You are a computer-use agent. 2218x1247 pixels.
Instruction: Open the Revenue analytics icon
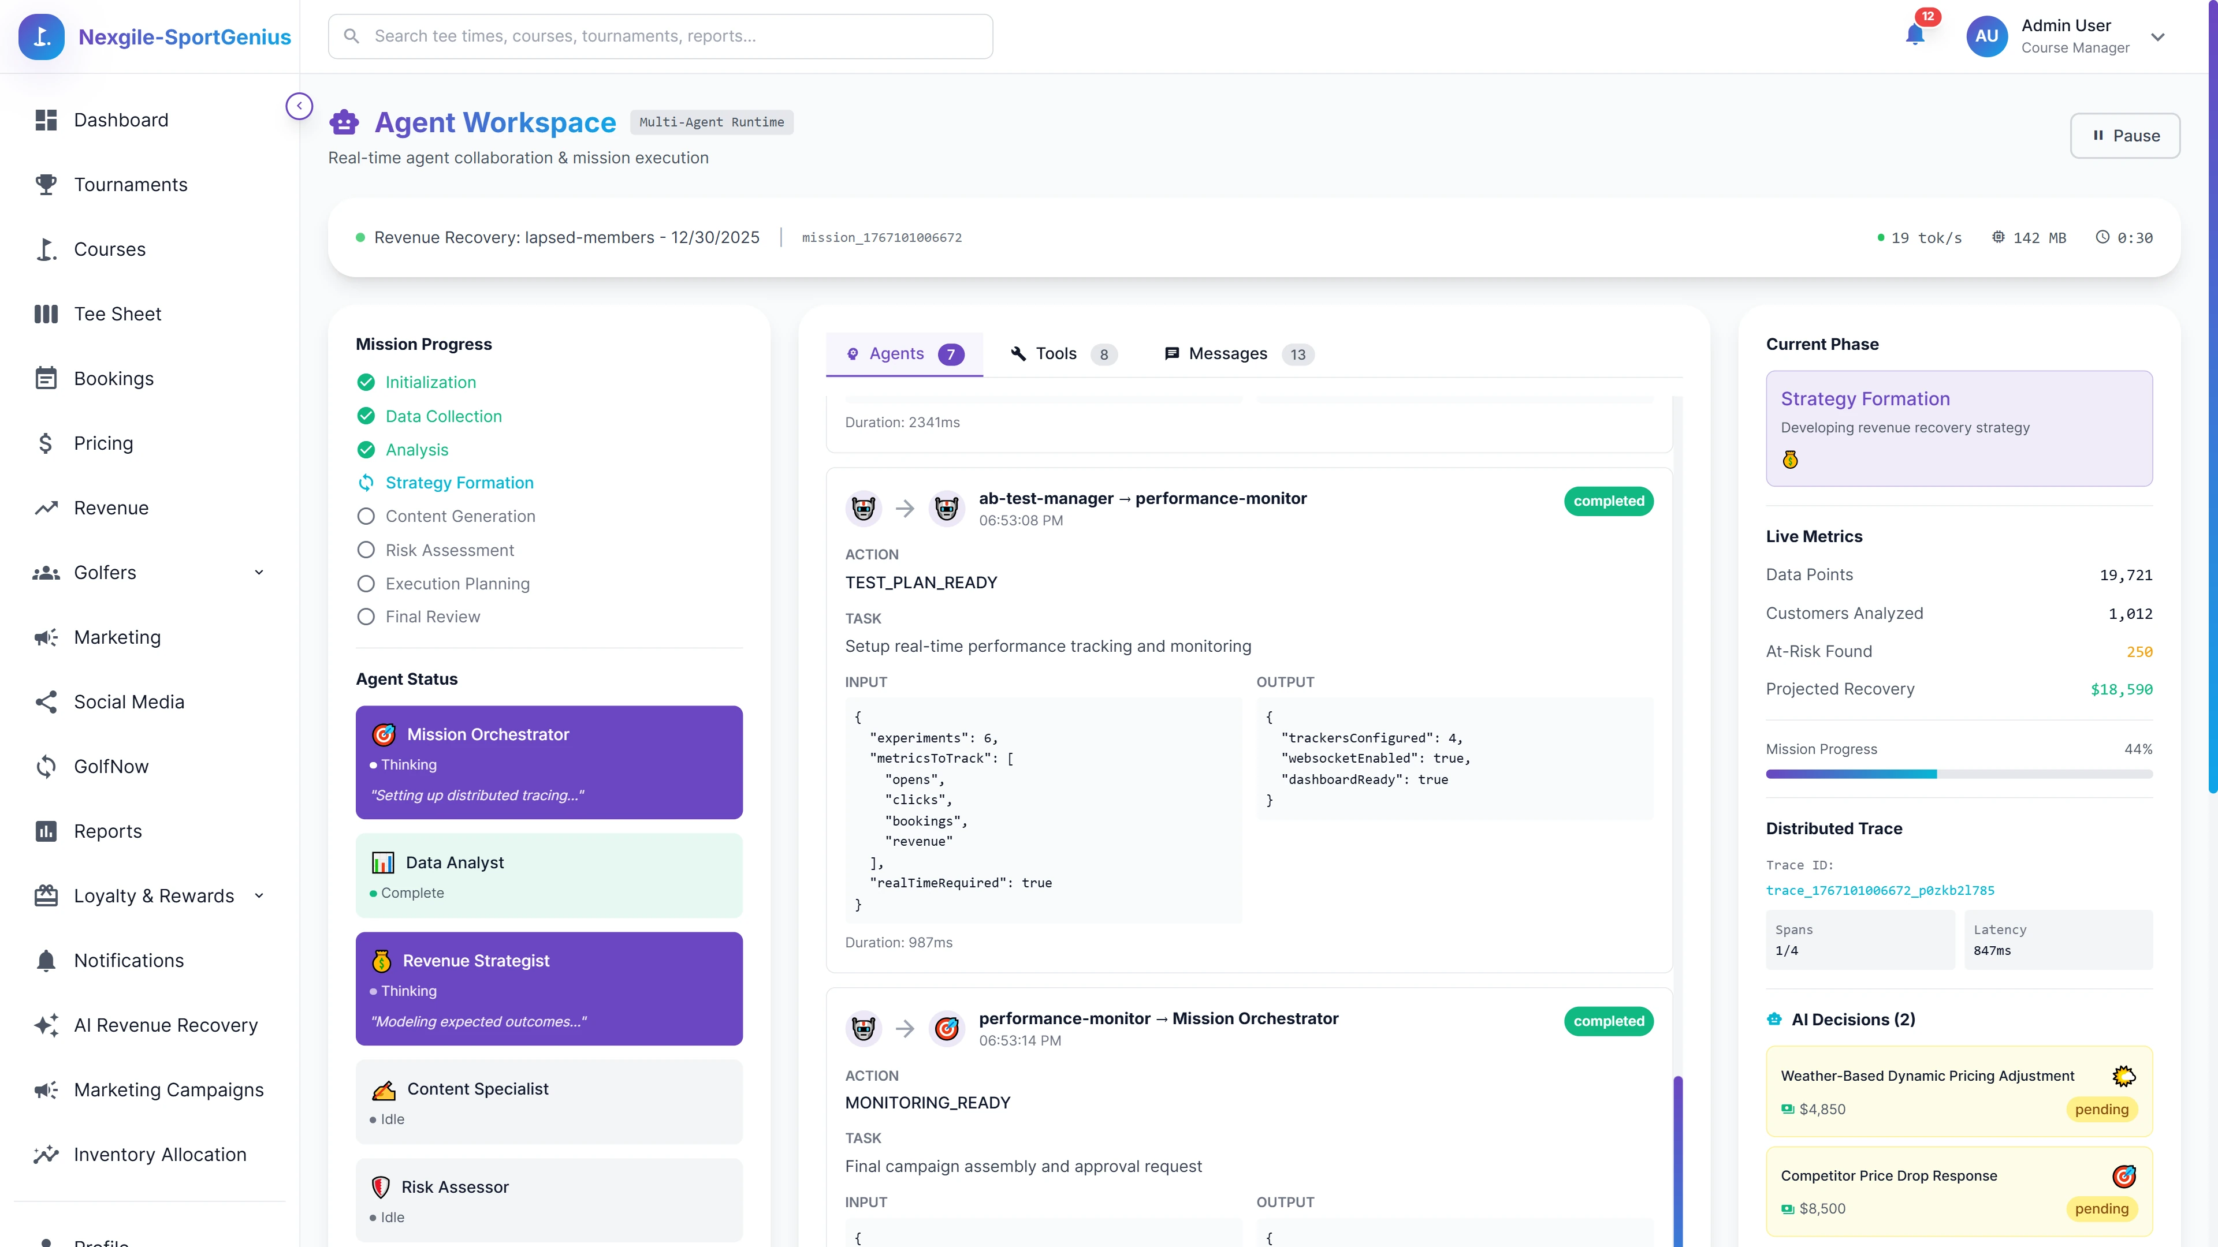tap(46, 508)
